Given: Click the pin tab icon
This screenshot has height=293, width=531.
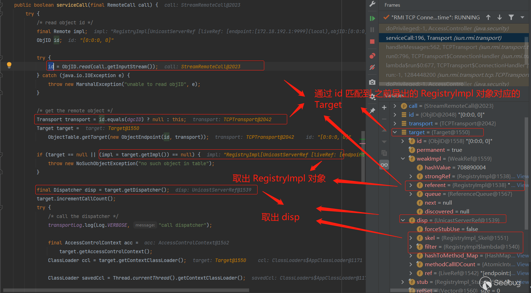Looking at the screenshot, I should coord(372,111).
